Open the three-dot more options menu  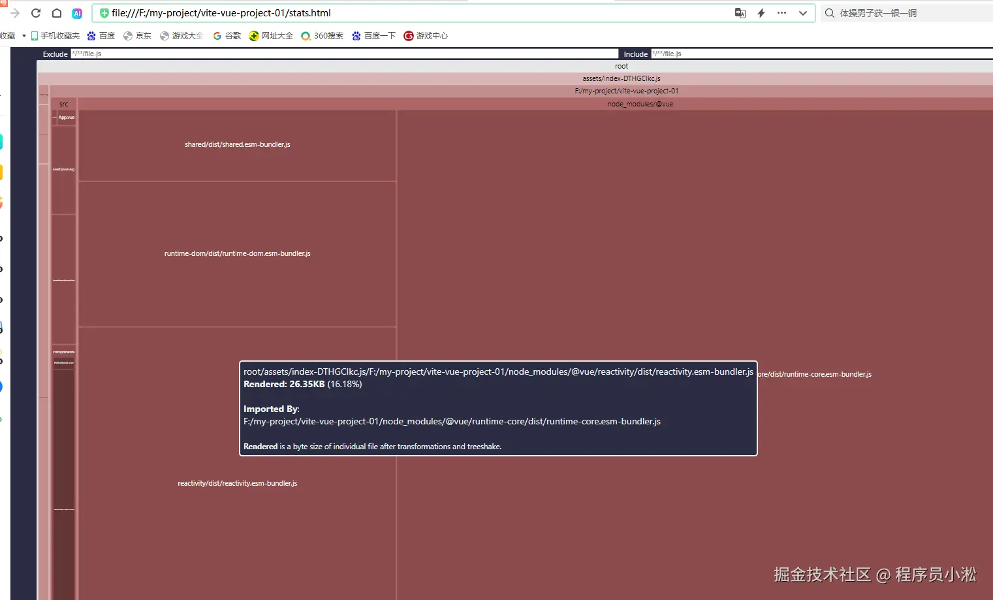tap(781, 13)
